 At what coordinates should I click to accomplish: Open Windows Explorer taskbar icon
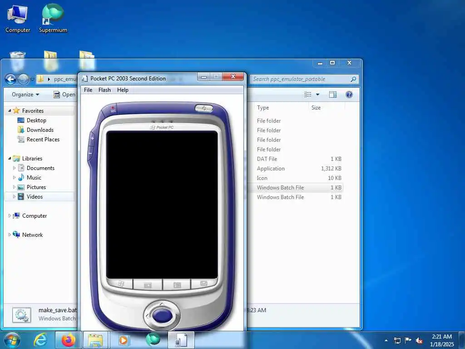[x=95, y=340]
